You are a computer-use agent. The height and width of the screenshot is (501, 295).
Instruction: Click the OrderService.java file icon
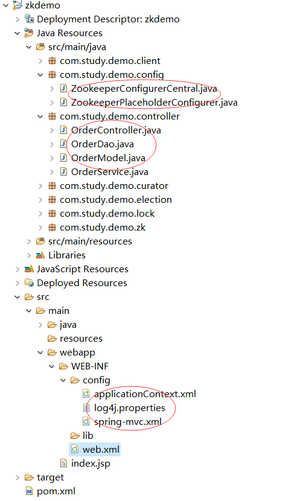tap(63, 172)
